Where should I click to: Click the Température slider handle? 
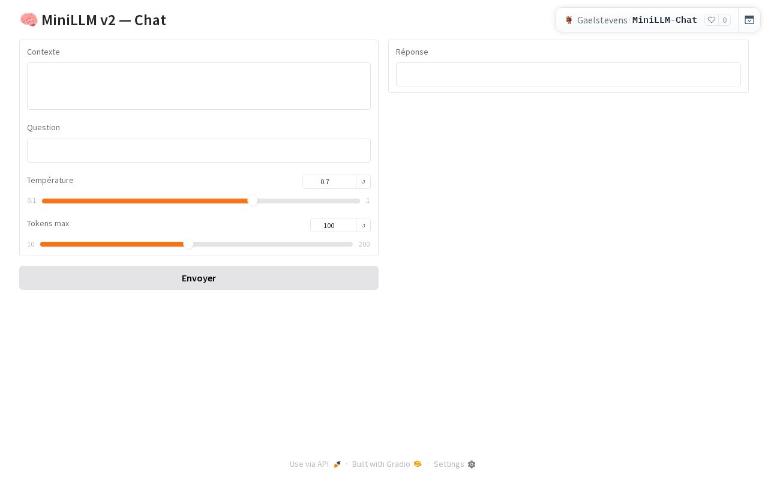[253, 200]
